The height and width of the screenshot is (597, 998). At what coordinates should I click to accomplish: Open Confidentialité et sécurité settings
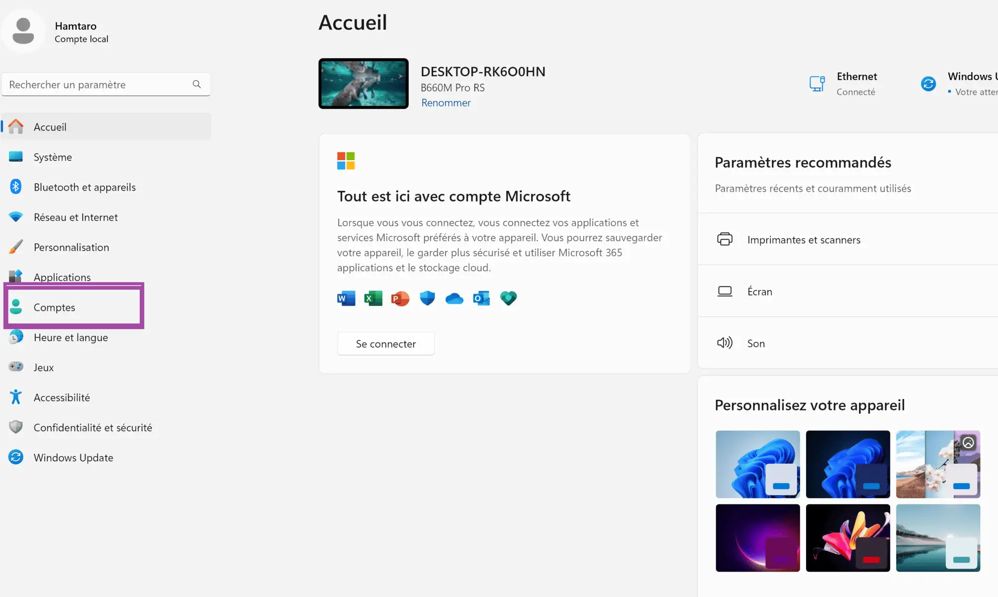point(93,427)
